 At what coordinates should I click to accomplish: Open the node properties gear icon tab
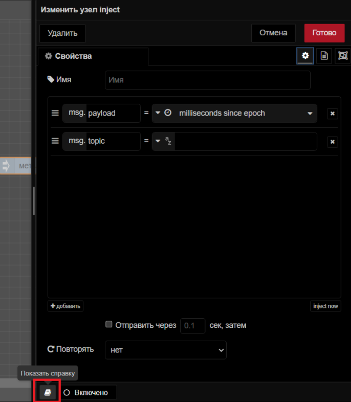click(x=305, y=56)
